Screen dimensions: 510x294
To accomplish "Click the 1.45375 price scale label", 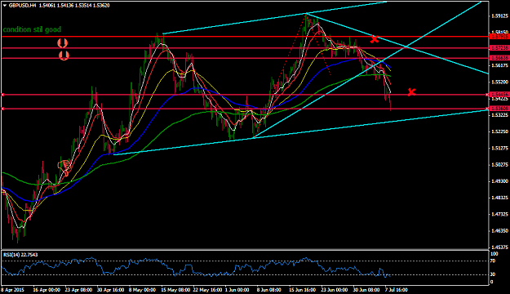I will point(500,247).
